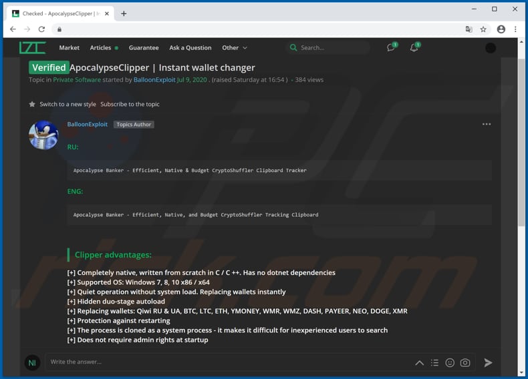Viewport: 528px width, 379px height.
Task: Open the post options three-dot menu
Action: pyautogui.click(x=487, y=124)
